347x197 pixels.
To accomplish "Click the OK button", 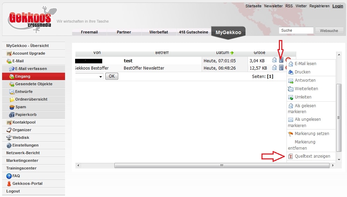I will coord(112,76).
